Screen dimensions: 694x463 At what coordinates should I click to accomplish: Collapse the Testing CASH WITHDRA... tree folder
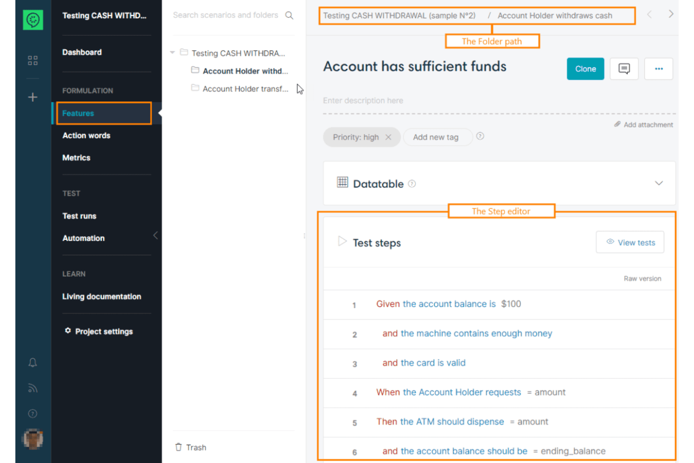coord(172,53)
